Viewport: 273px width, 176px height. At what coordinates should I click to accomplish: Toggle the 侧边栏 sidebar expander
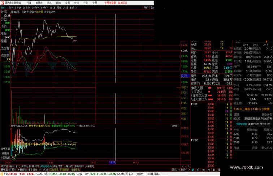pyautogui.click(x=185, y=169)
